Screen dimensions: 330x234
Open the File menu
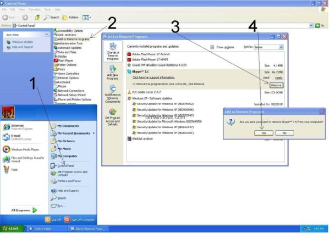[x=4, y=9]
